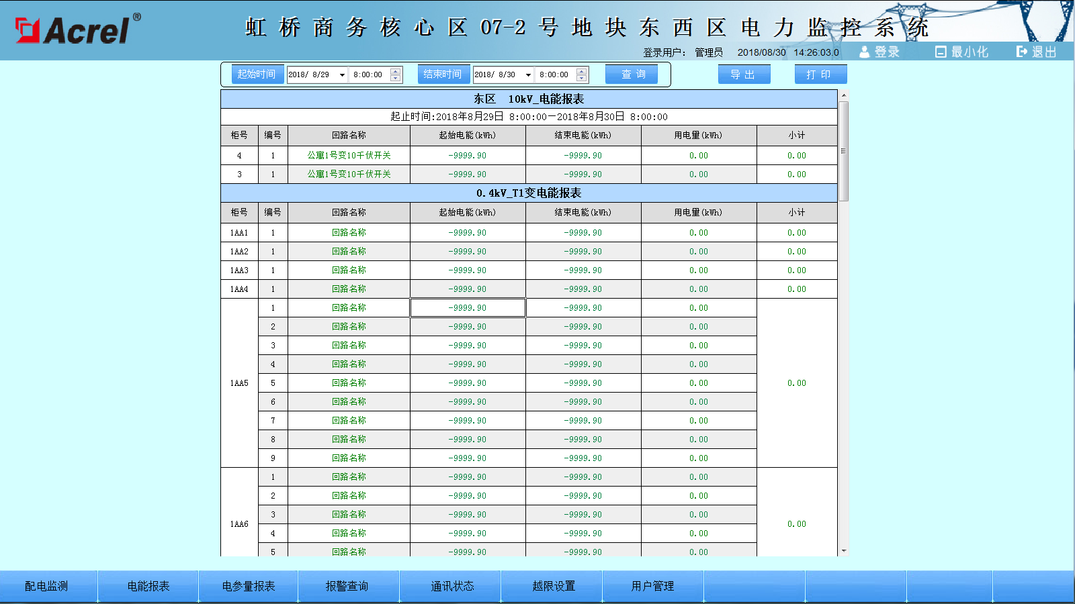Click the report scrollbar up arrow
1075x604 pixels.
pyautogui.click(x=844, y=95)
